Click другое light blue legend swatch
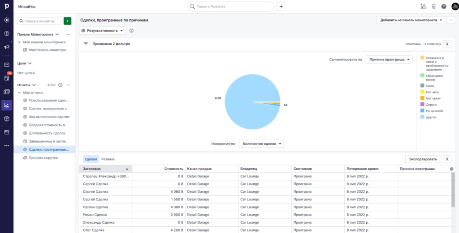The width and height of the screenshot is (459, 233). pyautogui.click(x=422, y=117)
